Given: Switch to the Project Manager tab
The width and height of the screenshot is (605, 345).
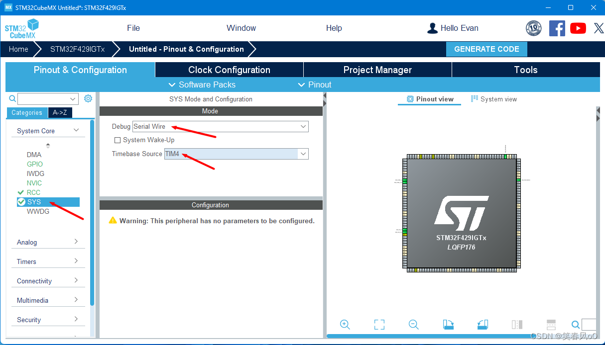Looking at the screenshot, I should (377, 70).
